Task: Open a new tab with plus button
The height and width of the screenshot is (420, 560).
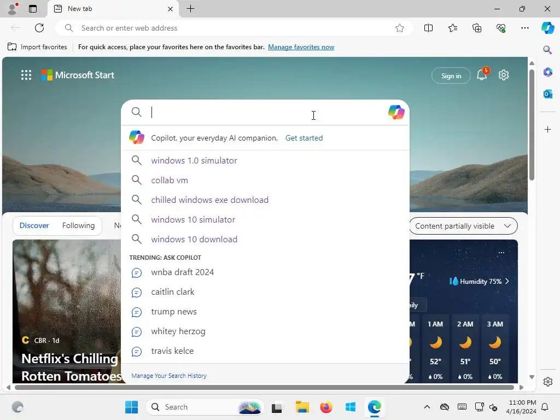Action: pos(191,9)
